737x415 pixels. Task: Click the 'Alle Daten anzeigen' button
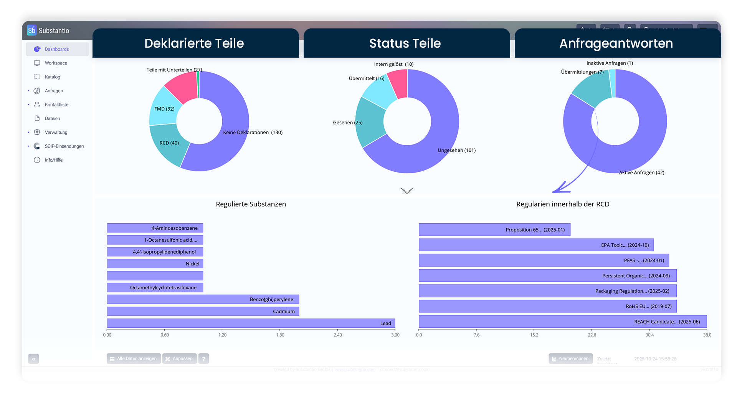click(x=134, y=359)
